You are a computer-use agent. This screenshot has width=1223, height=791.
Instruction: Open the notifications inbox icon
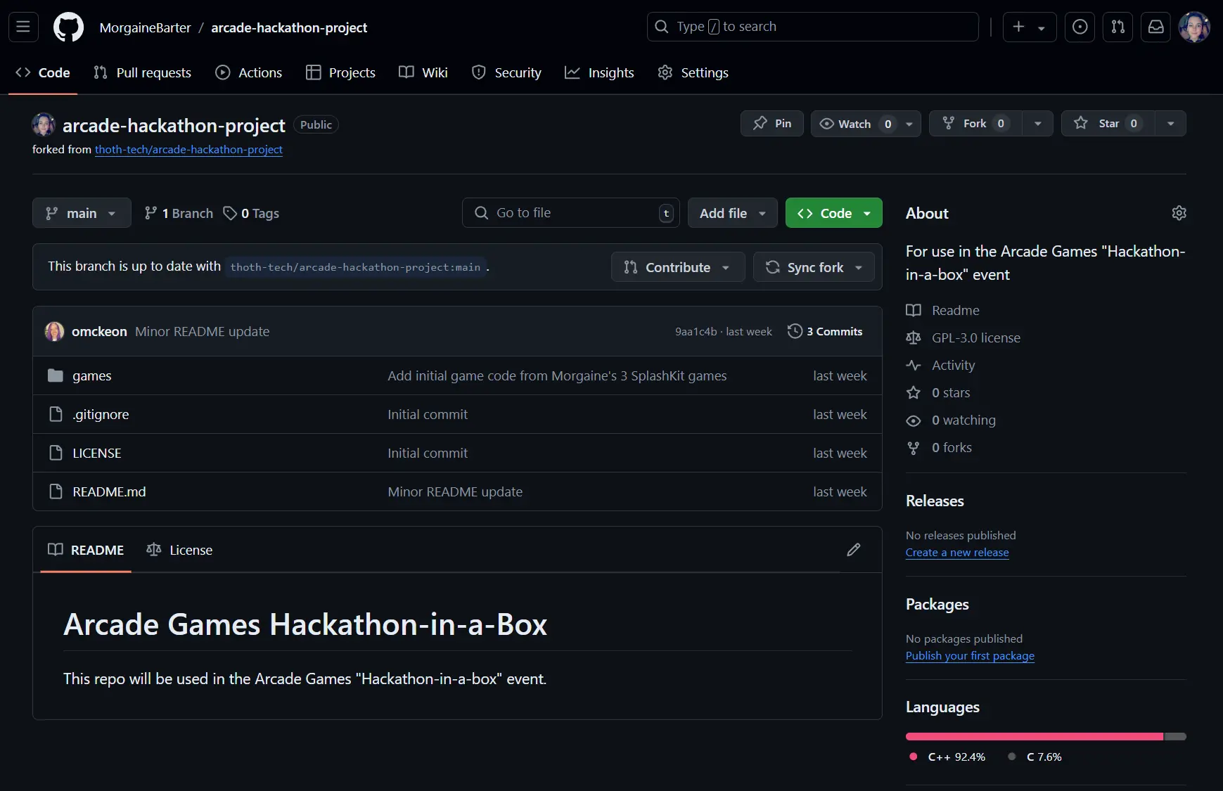[x=1155, y=27]
